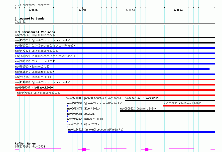Click the RefSeq Genes track title
This screenshot has width=222, height=152.
coord(25,143)
